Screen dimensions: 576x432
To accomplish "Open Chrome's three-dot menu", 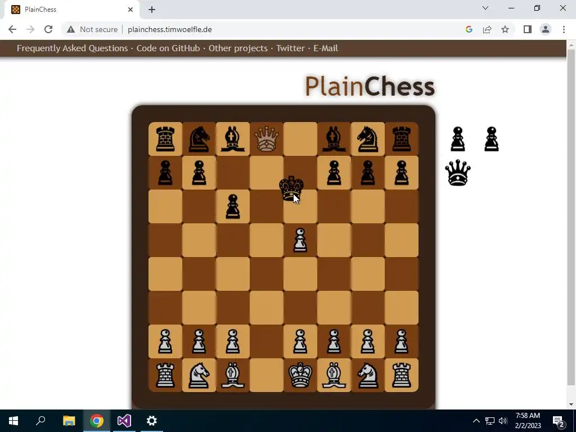I will click(x=564, y=29).
